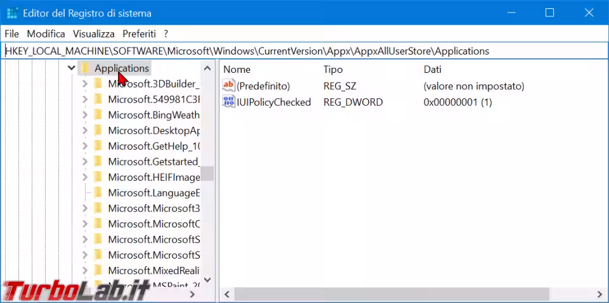Click the Microsoft.HEIFImage folder icon
Viewport: 609px width, 303px height.
click(98, 177)
